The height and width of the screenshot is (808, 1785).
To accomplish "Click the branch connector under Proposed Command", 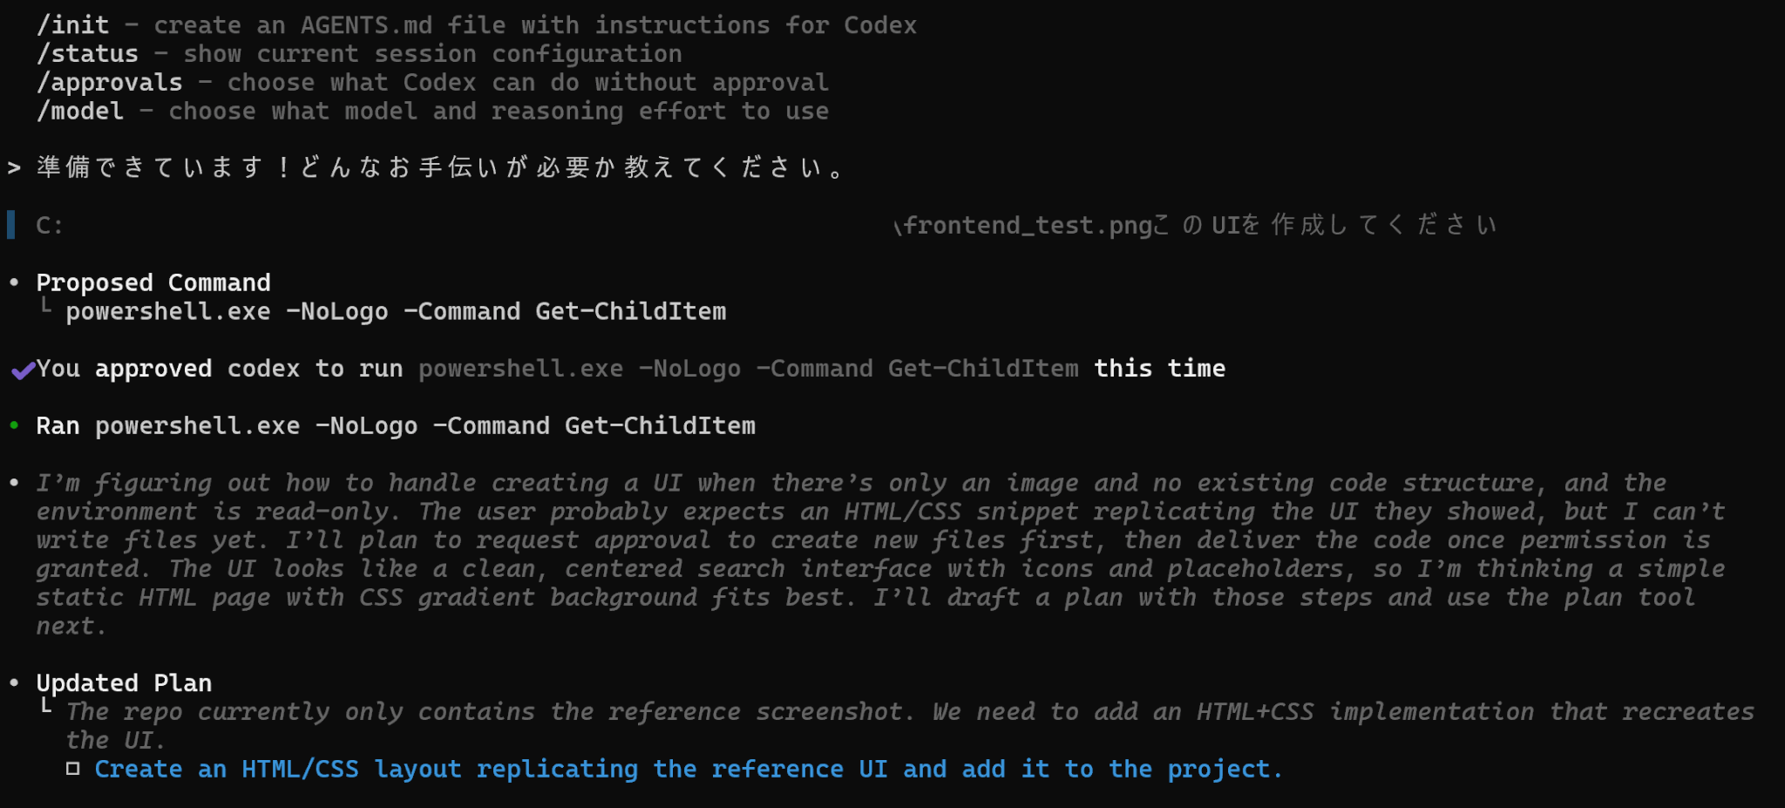I will tap(46, 305).
